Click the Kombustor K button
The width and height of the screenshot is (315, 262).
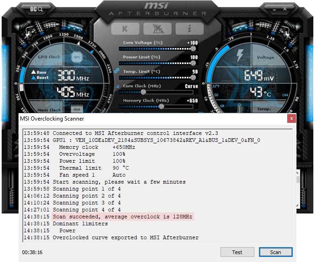tap(125, 29)
